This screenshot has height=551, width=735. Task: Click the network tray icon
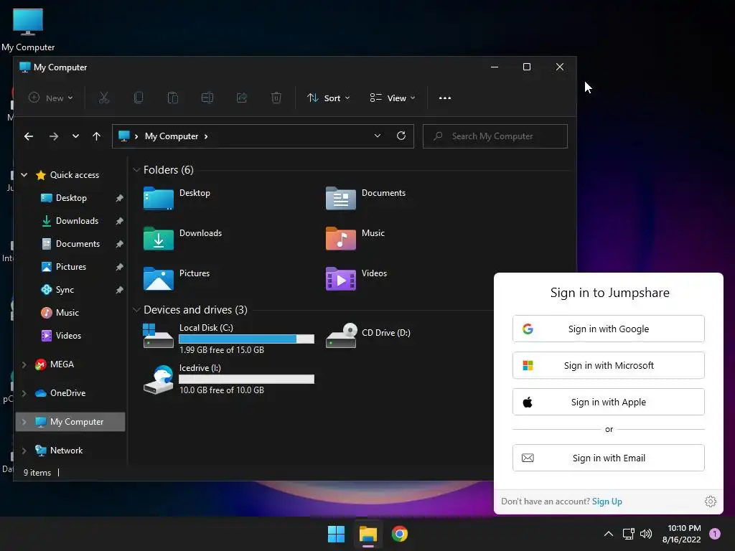628,534
